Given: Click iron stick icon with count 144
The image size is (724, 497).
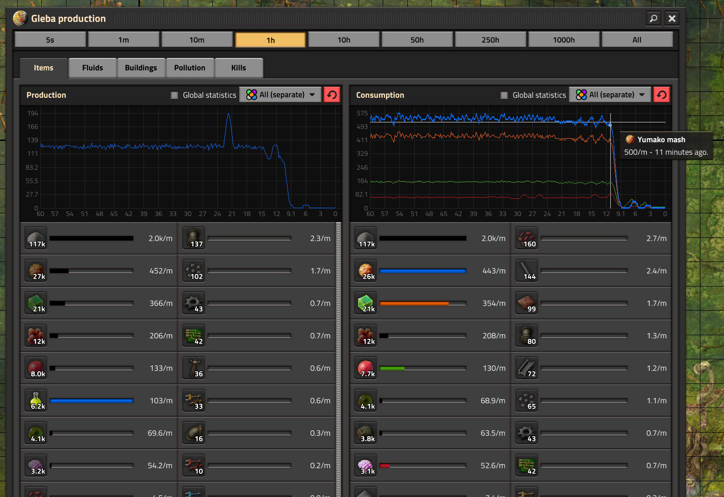Looking at the screenshot, I should 527,271.
